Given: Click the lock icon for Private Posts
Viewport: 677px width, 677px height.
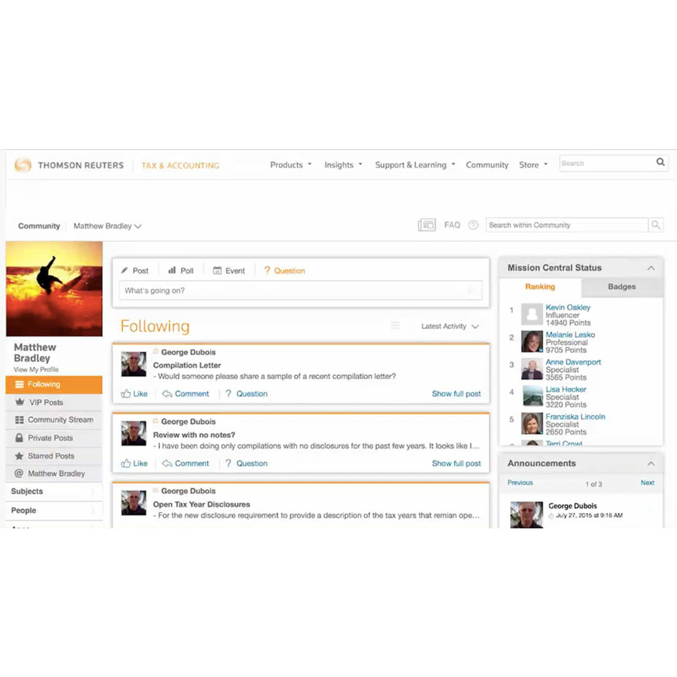Looking at the screenshot, I should coord(19,437).
